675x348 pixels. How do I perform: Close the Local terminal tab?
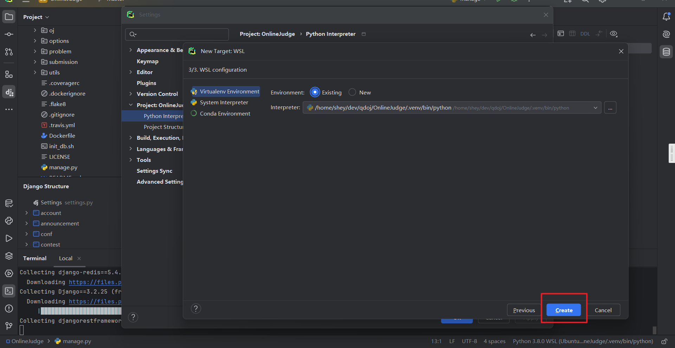tap(79, 258)
